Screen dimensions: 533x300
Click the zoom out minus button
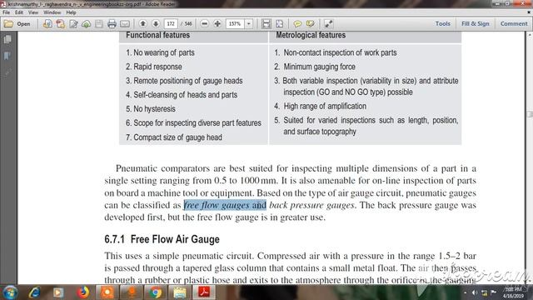point(204,24)
